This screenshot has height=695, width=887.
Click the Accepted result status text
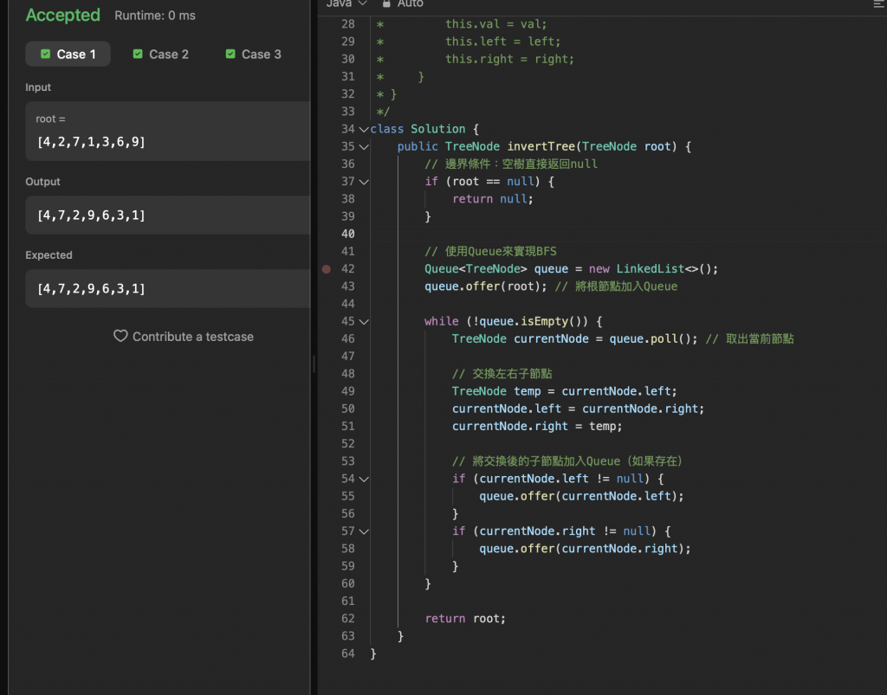tap(62, 16)
